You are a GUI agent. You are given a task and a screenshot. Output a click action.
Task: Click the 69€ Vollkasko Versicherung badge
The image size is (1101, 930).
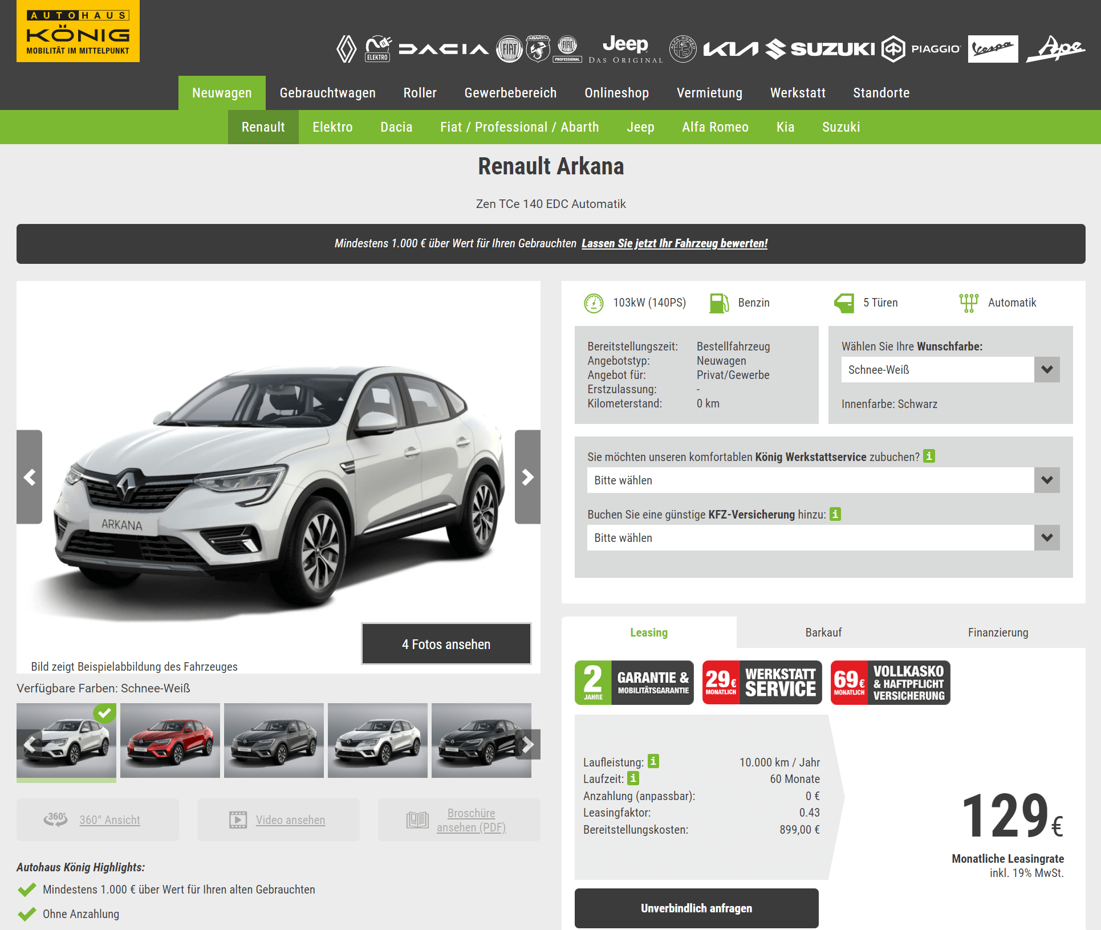point(891,683)
